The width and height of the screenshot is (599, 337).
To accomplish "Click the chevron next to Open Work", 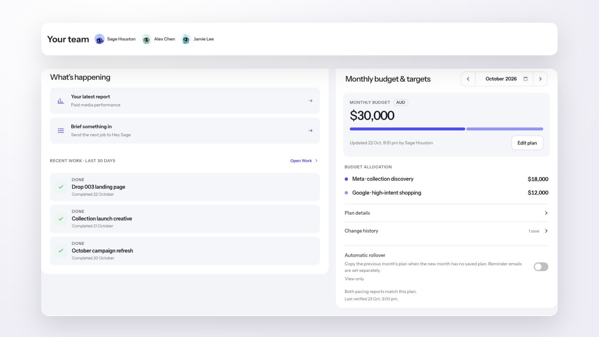I will (x=316, y=161).
